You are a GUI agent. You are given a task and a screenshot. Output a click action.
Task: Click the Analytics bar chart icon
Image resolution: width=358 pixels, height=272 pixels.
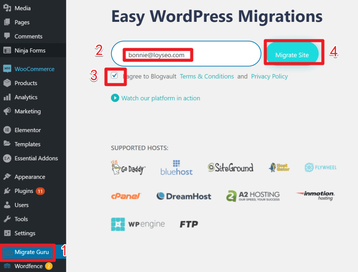(x=7, y=97)
